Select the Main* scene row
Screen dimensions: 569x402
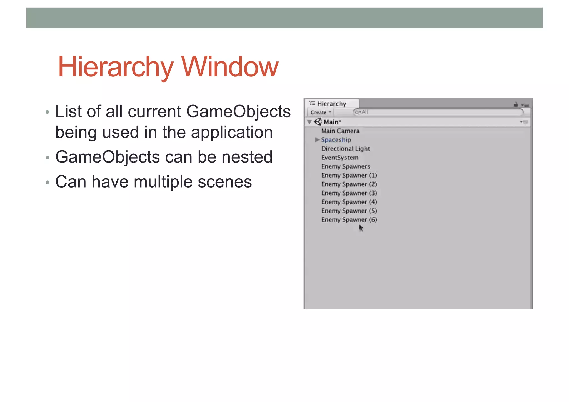pos(418,122)
